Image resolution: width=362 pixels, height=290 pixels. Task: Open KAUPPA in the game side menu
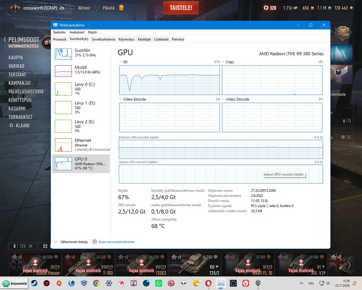[16, 57]
